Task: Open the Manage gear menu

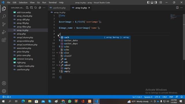Action: point(4,91)
